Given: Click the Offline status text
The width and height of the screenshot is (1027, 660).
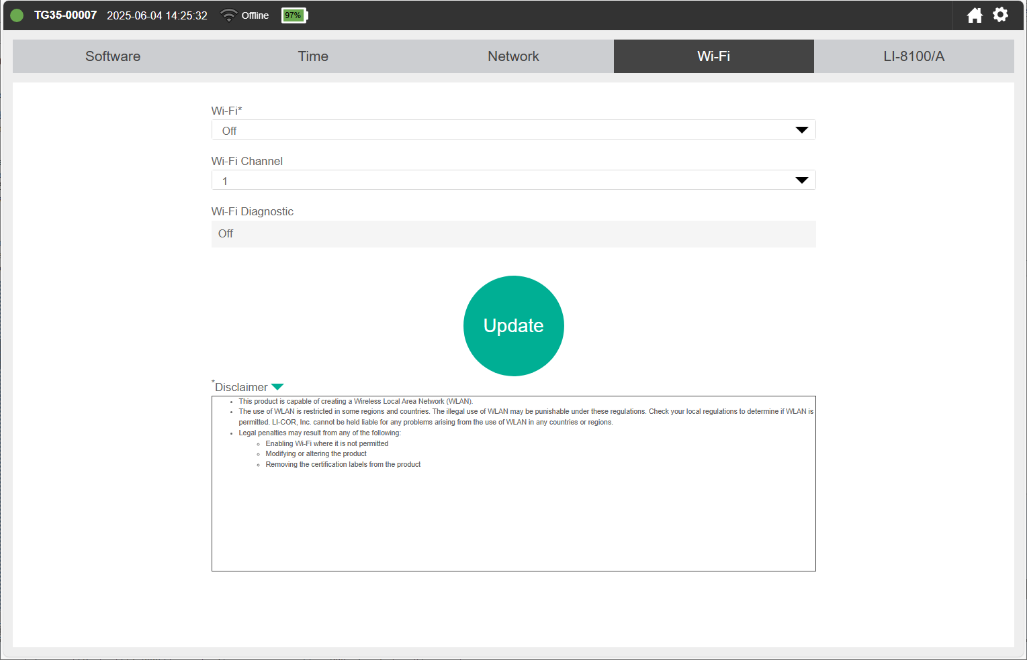Looking at the screenshot, I should [x=255, y=15].
